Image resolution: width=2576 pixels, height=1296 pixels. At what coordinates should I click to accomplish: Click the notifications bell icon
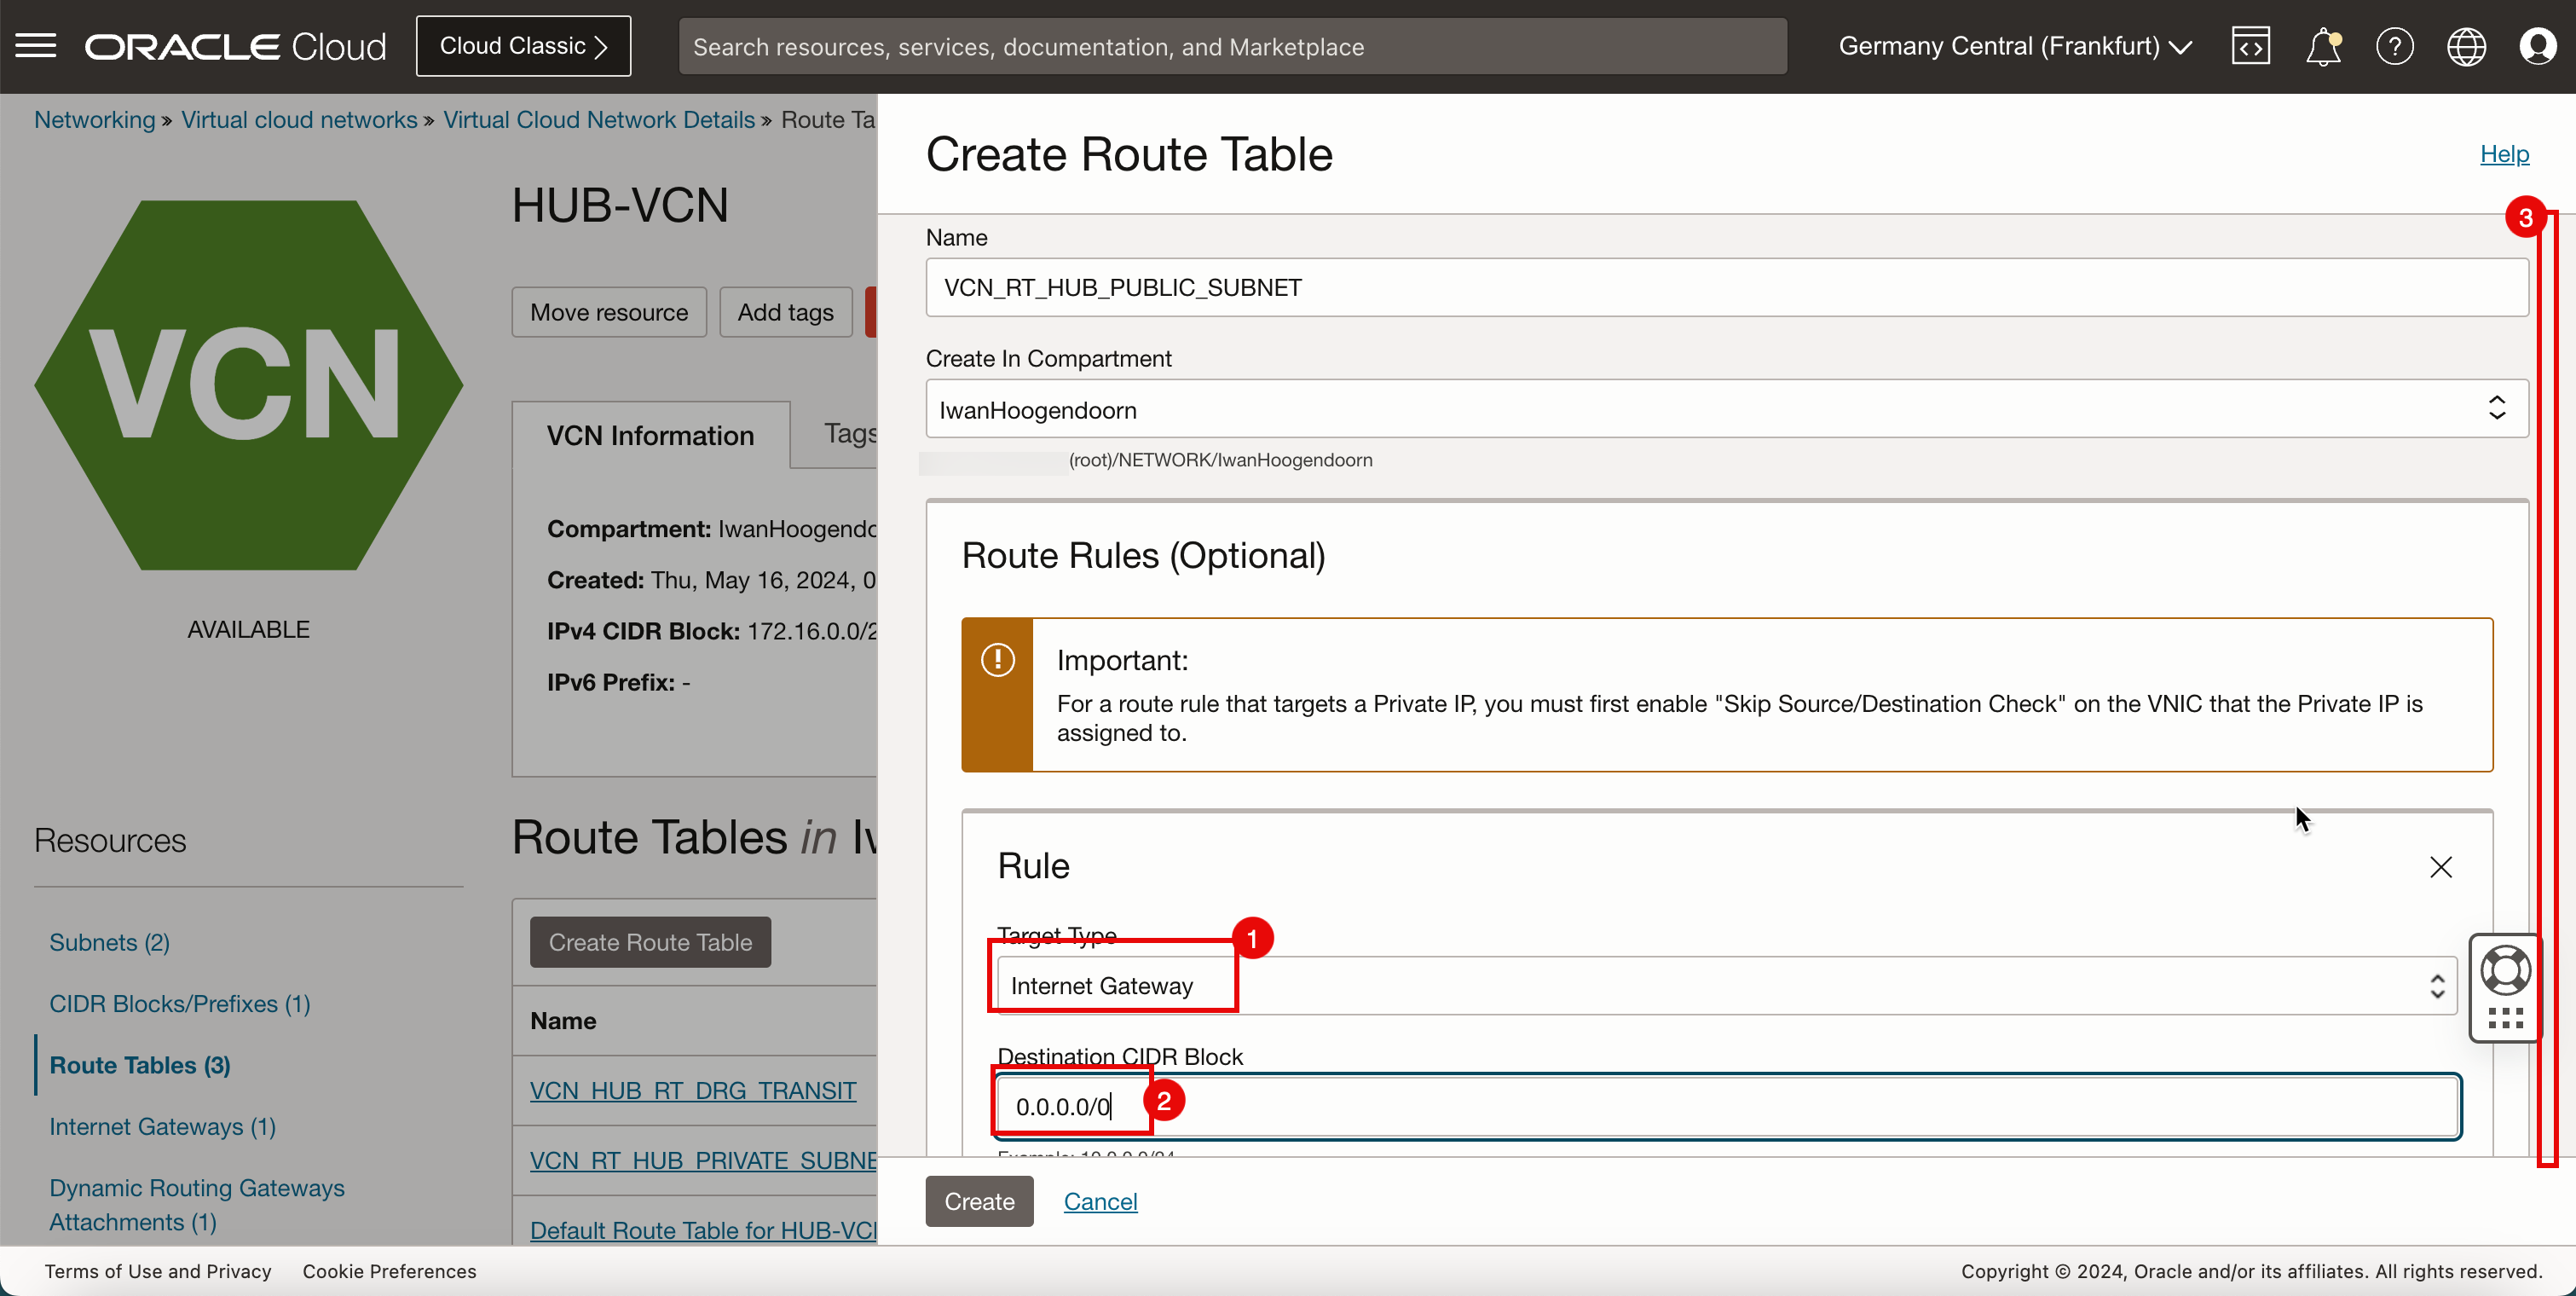[2323, 44]
